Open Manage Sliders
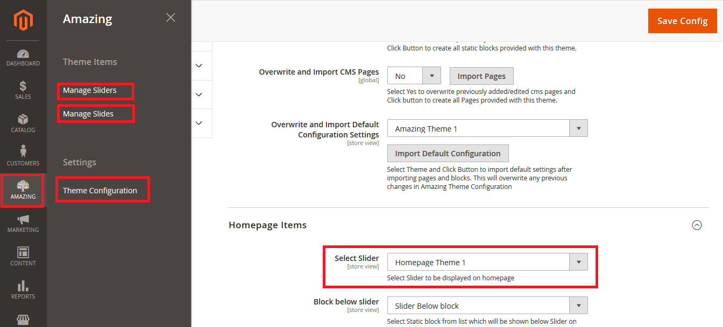 (90, 90)
